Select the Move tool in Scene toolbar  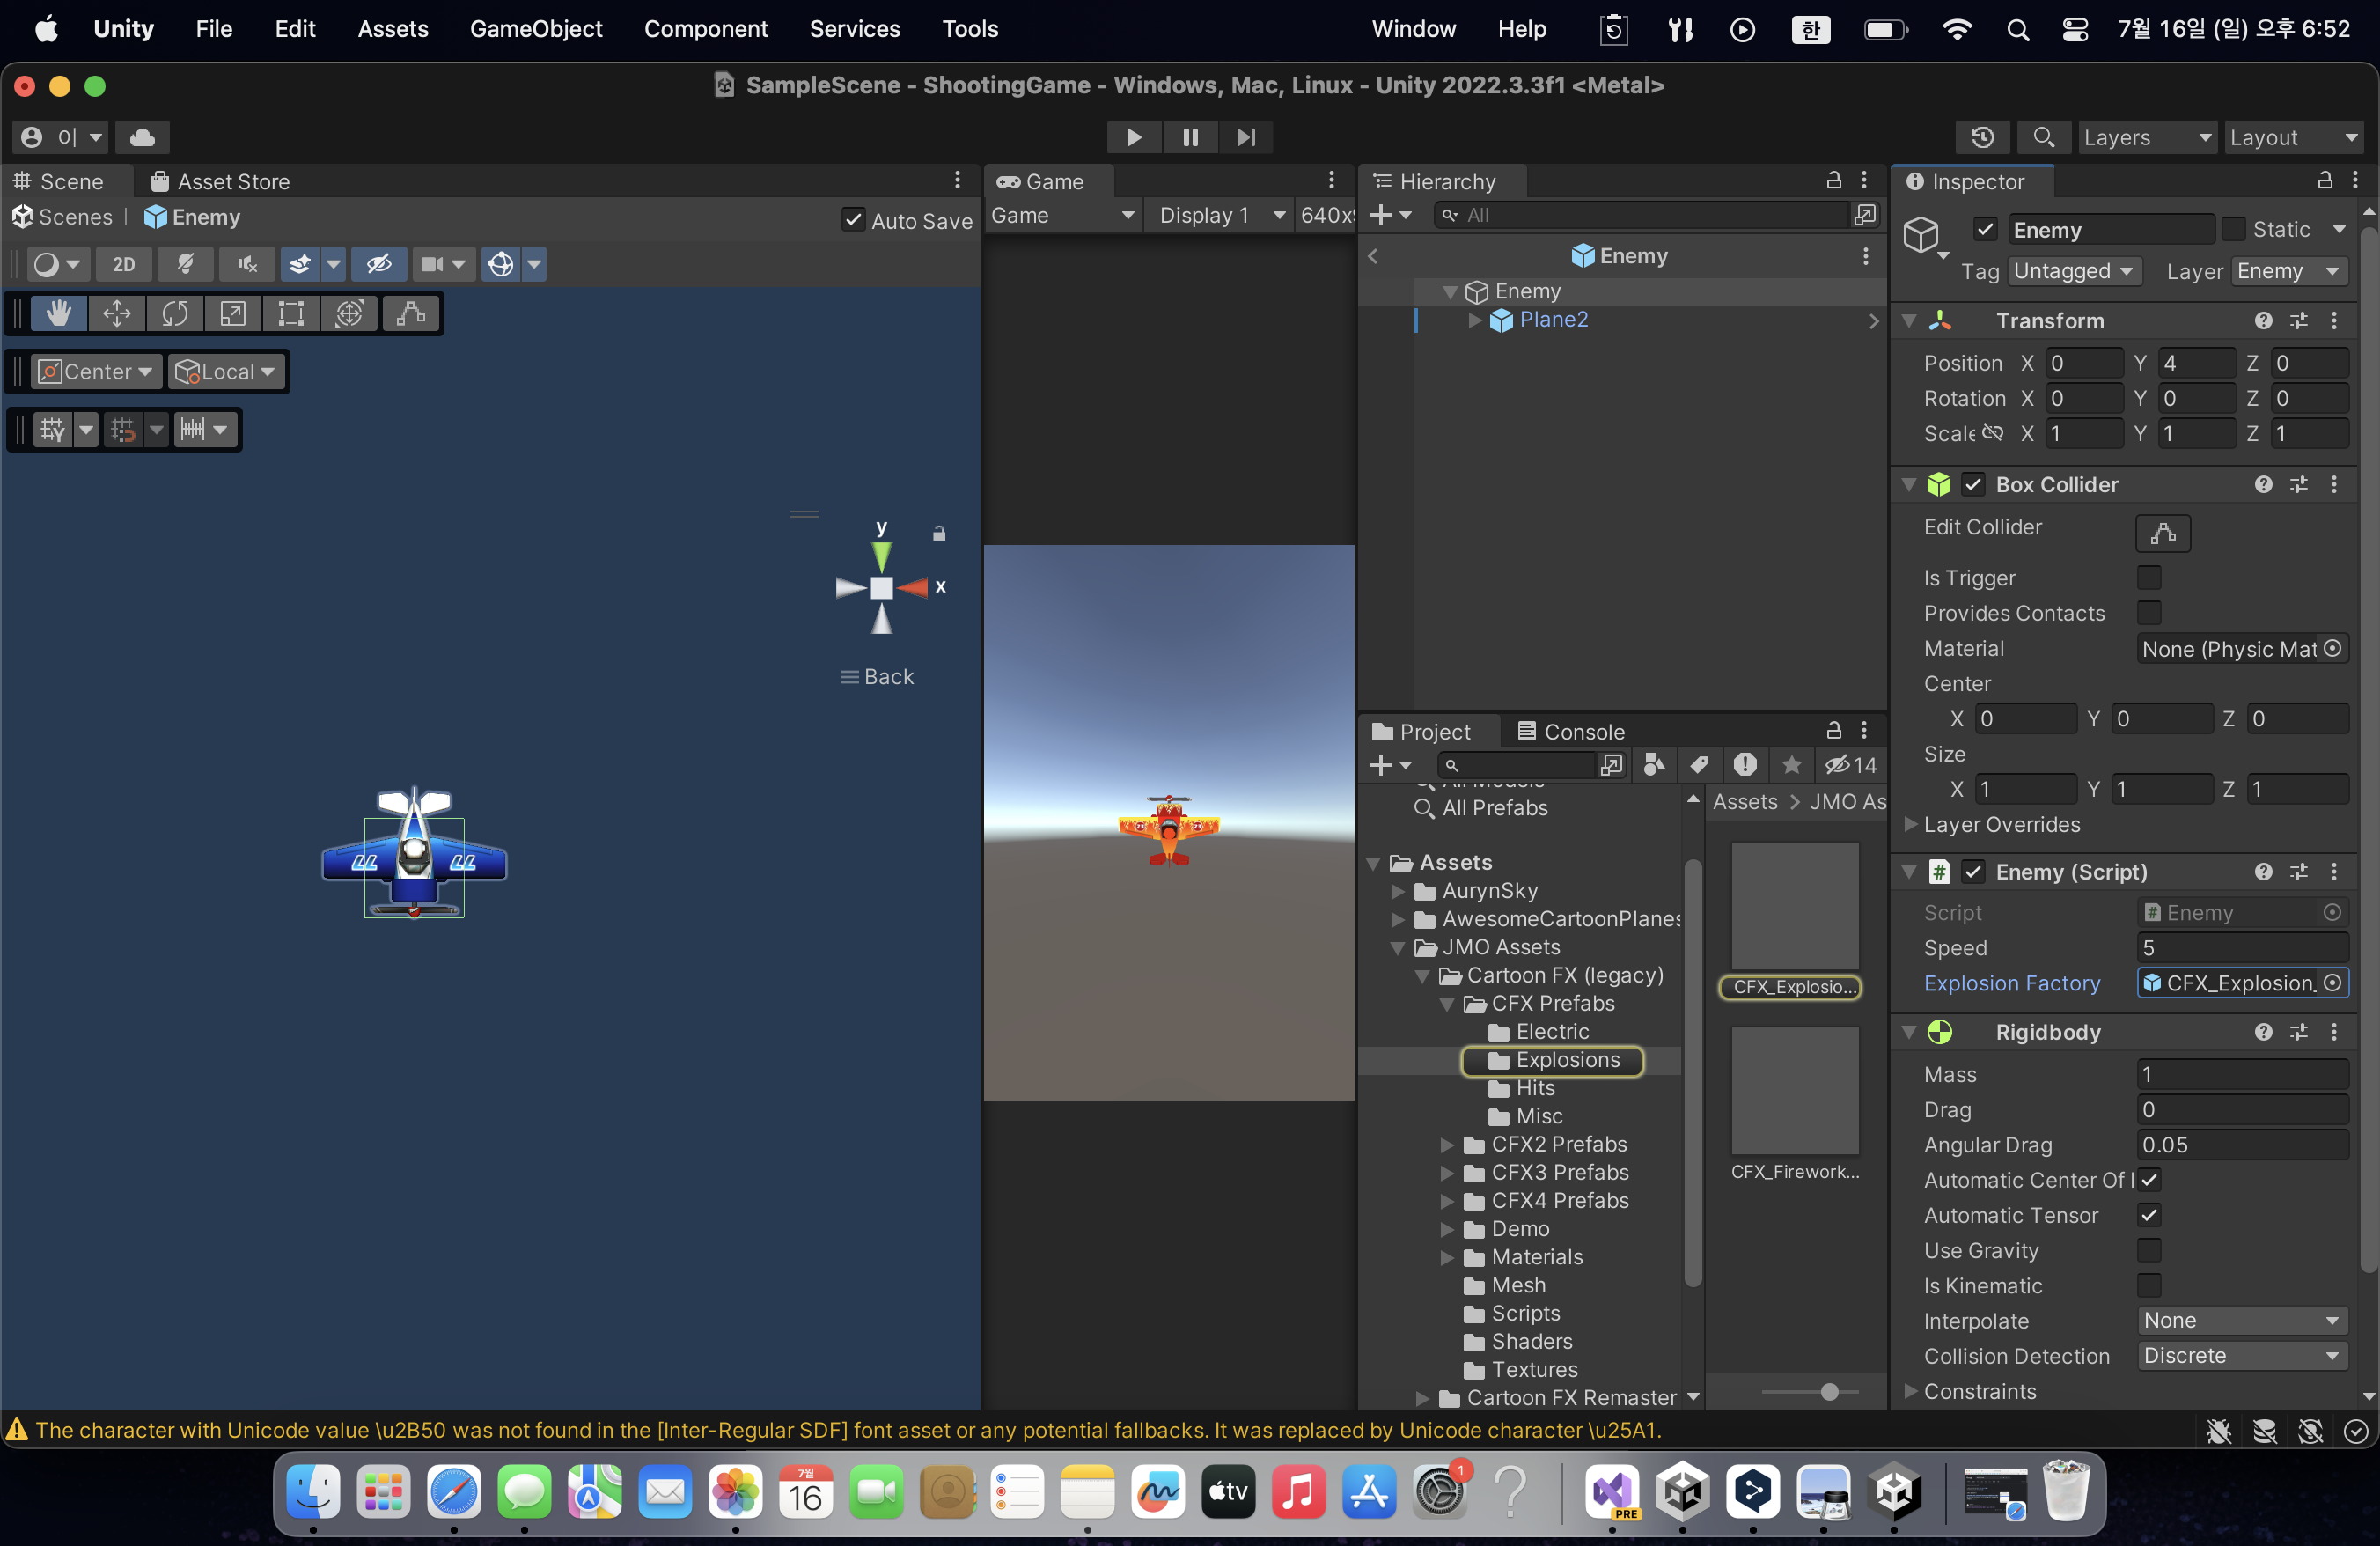117,314
